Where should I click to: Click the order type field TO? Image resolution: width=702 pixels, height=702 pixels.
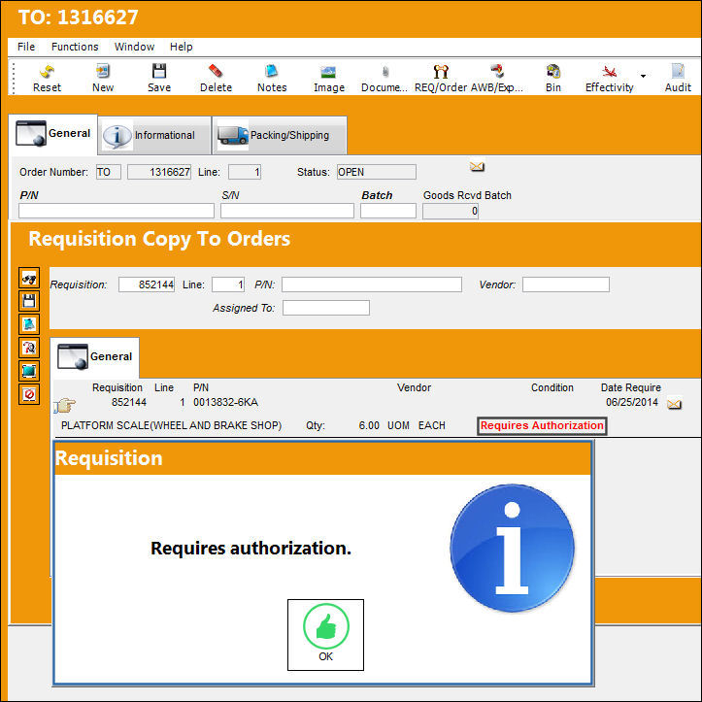[109, 172]
